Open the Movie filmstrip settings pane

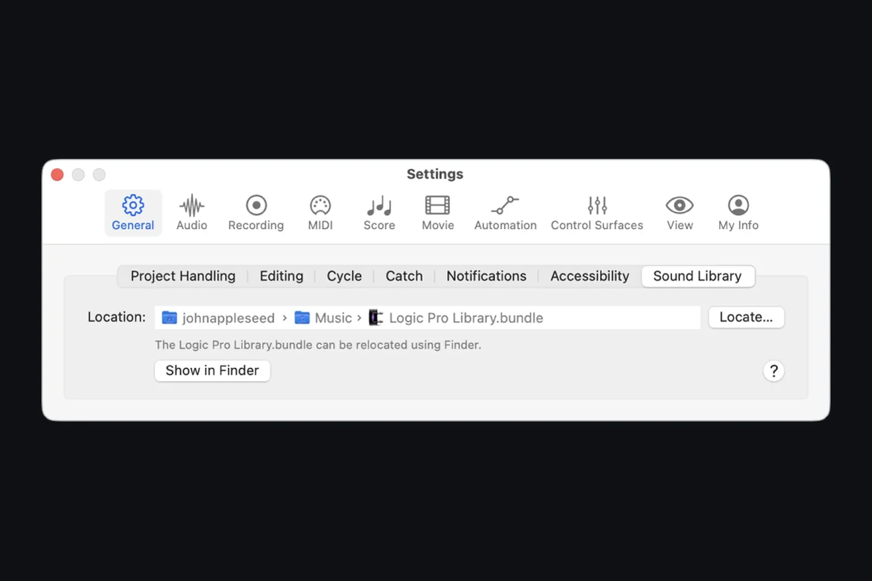click(438, 213)
